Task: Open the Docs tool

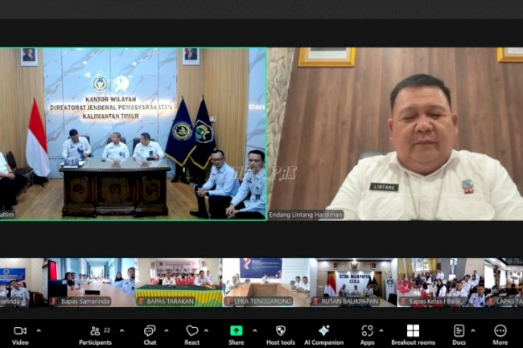Action: (x=459, y=335)
